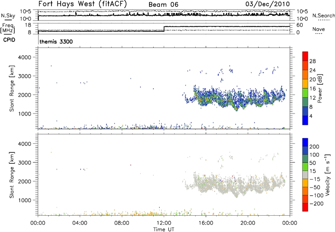This screenshot has height=232, width=335.
Task: Click the '12:00' time tick label
Action: point(164,223)
